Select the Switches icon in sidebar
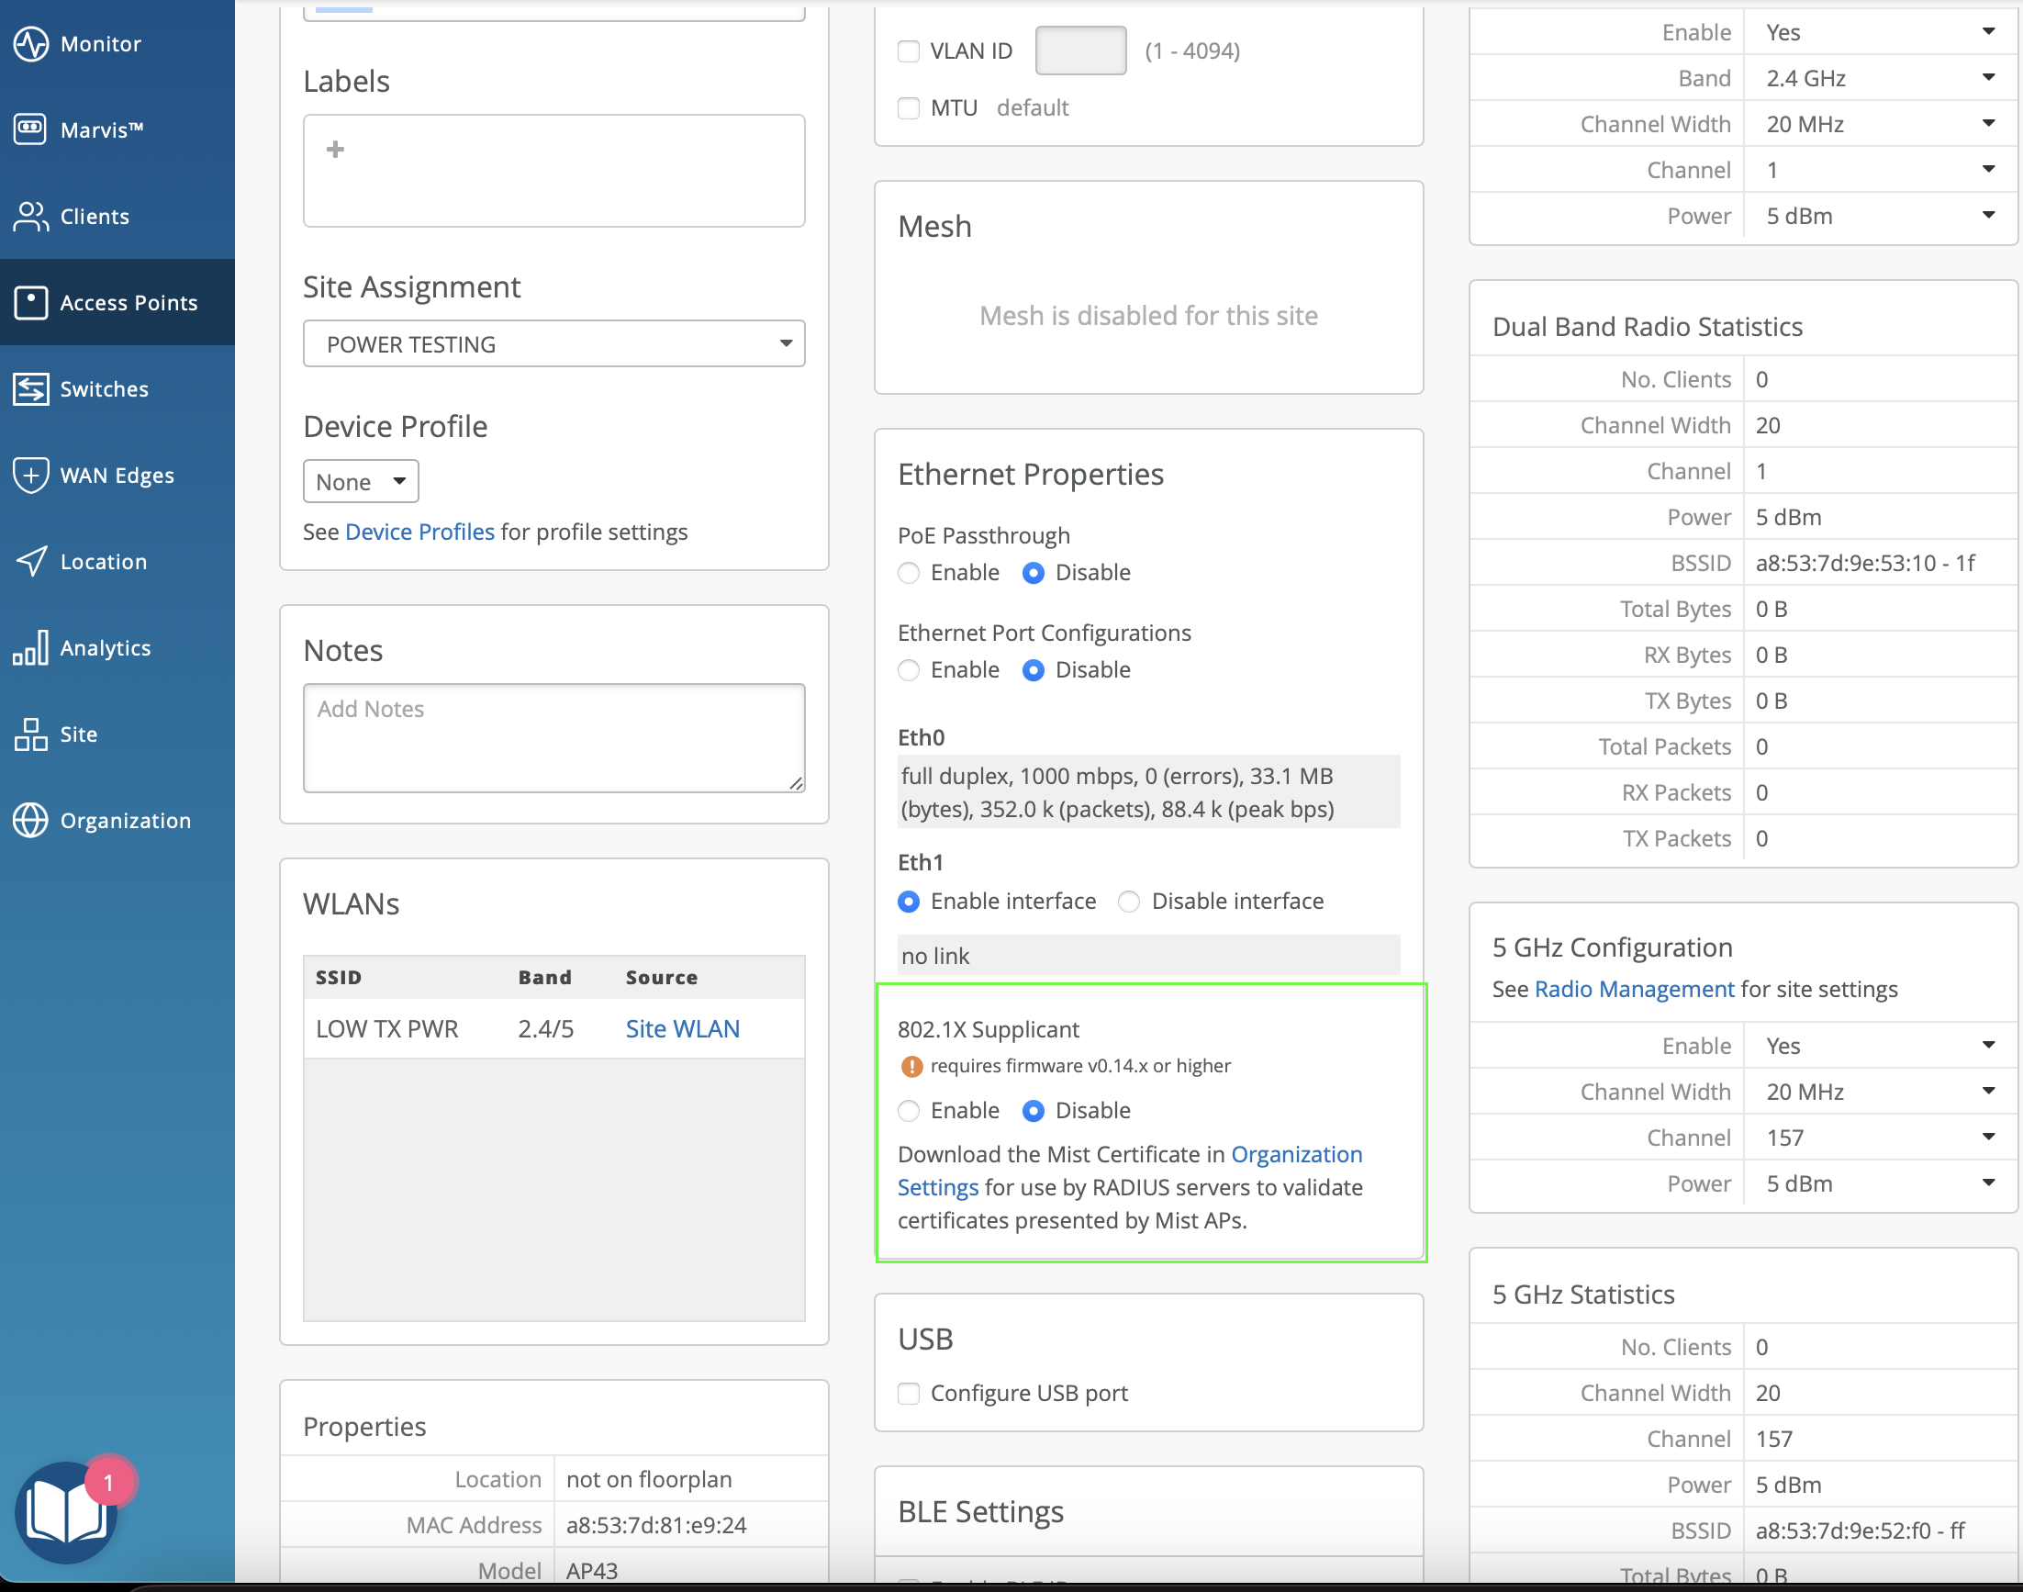 pos(31,388)
